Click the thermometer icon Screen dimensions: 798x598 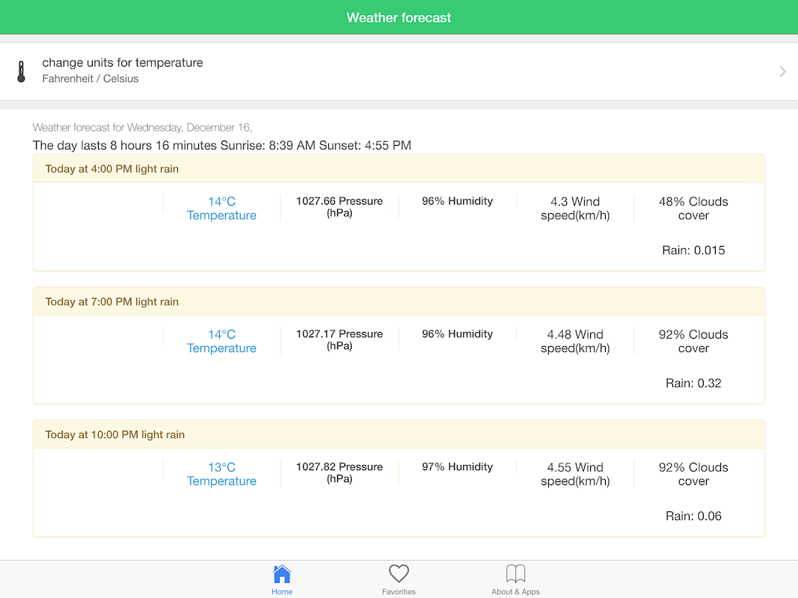click(21, 71)
